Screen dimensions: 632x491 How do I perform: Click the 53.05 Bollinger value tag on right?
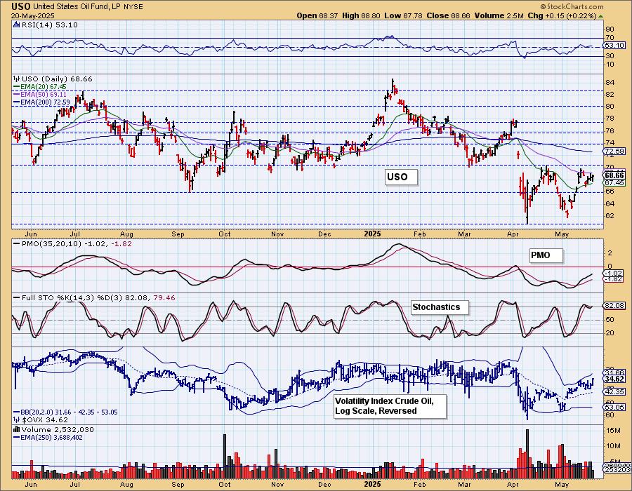pyautogui.click(x=614, y=408)
